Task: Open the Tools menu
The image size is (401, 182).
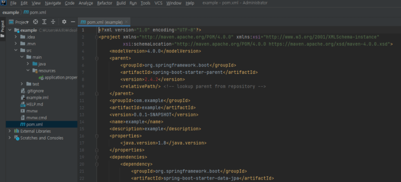Action: point(145,3)
